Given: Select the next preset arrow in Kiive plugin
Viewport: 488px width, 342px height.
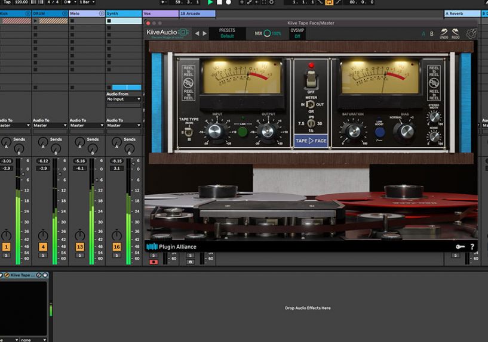Looking at the screenshot, I should 204,33.
